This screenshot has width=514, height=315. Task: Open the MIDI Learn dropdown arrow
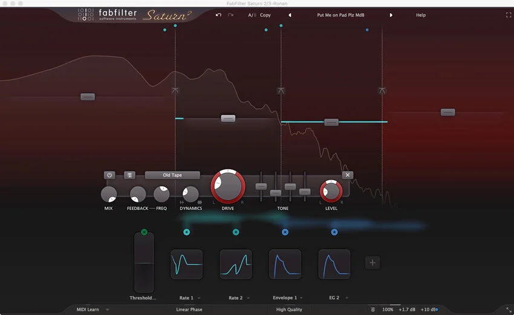[x=107, y=310]
